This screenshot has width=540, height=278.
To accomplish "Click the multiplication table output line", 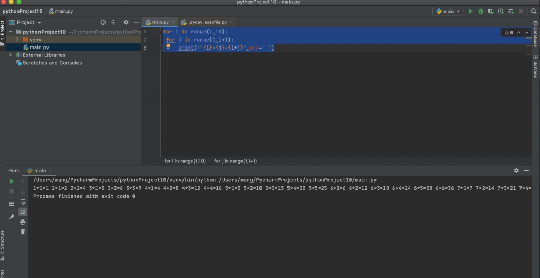I will point(283,188).
